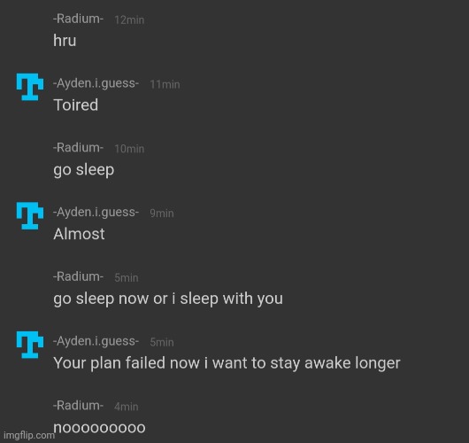Screen dimensions: 469x443
Task: Open -Ayden.i.guess- username above 'Toired'
Action: (96, 83)
